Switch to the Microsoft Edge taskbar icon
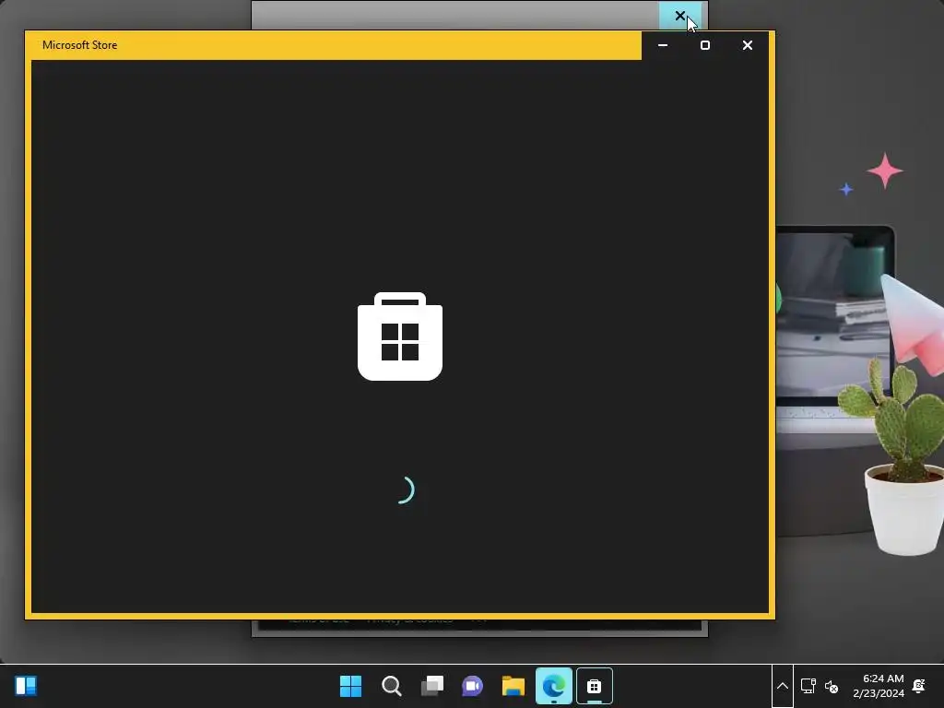Screen dimensions: 944x708 point(554,686)
